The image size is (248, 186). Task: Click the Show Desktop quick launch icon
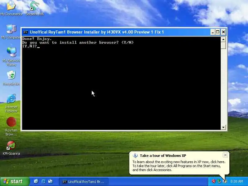click(x=50, y=181)
